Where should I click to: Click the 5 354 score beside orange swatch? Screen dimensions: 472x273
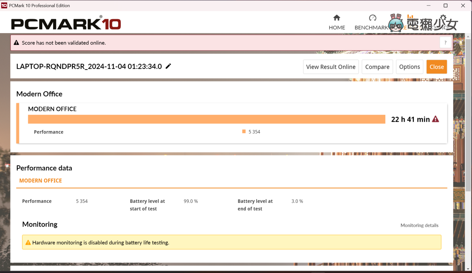pyautogui.click(x=254, y=132)
